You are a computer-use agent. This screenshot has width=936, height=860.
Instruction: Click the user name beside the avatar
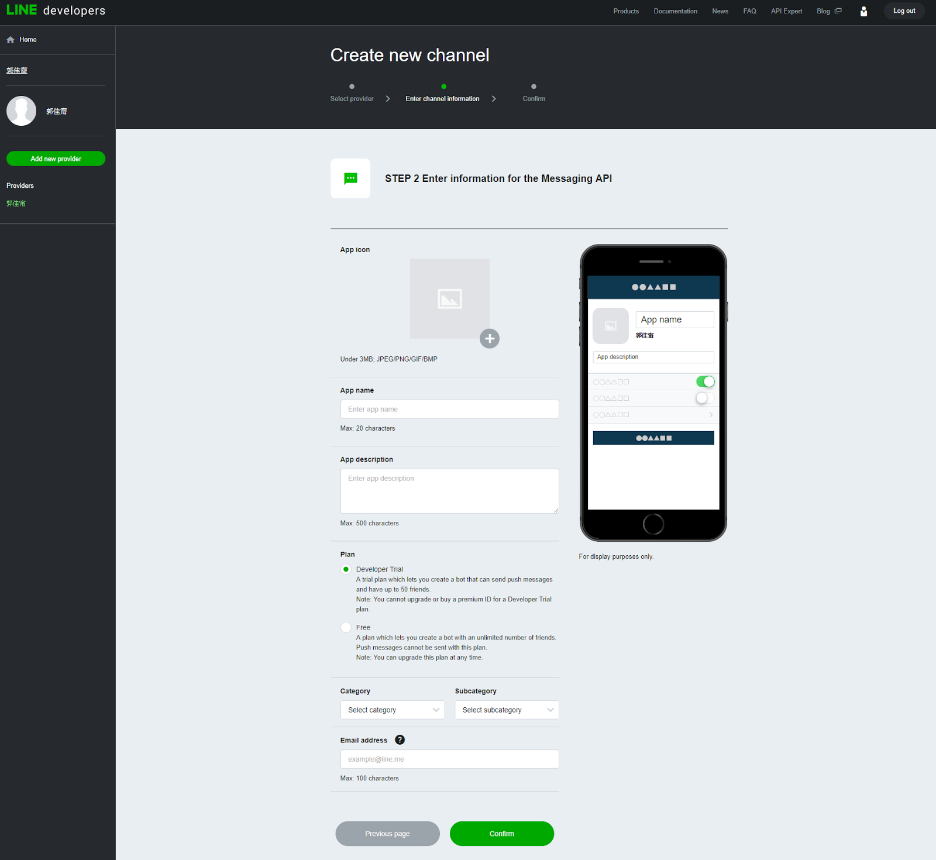pos(57,111)
